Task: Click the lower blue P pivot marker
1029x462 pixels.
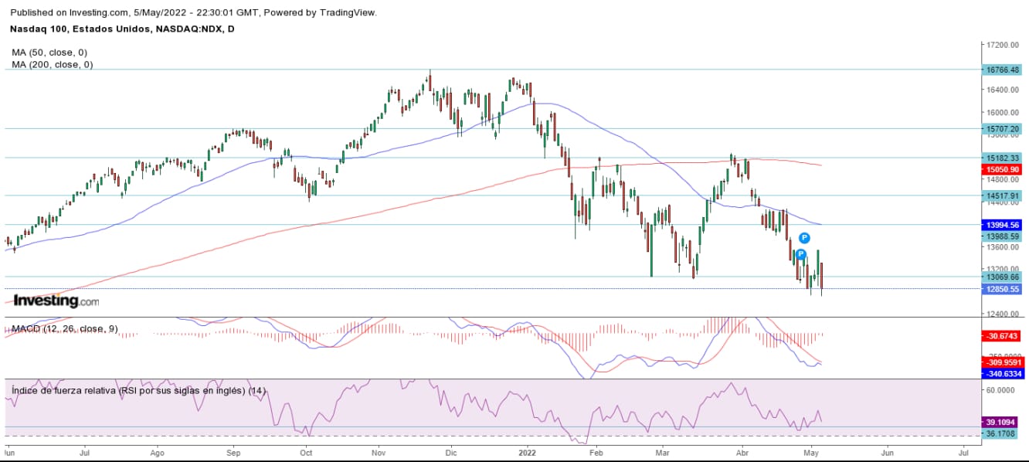Action: click(801, 254)
